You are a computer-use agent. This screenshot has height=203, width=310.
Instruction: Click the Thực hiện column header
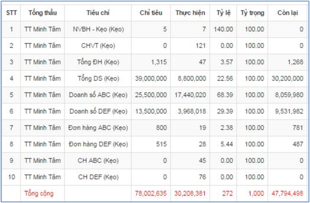(190, 13)
